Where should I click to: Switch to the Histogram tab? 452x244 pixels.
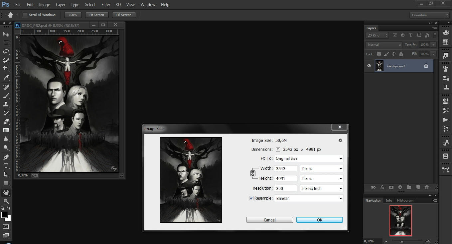click(405, 201)
